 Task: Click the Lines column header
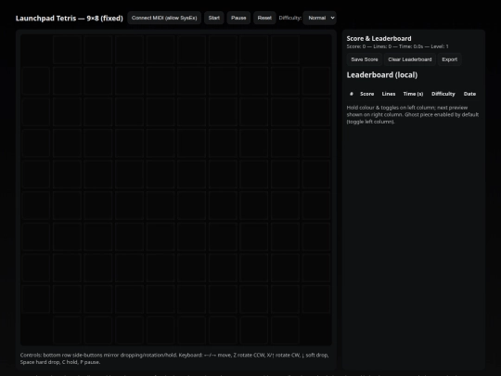coord(389,94)
